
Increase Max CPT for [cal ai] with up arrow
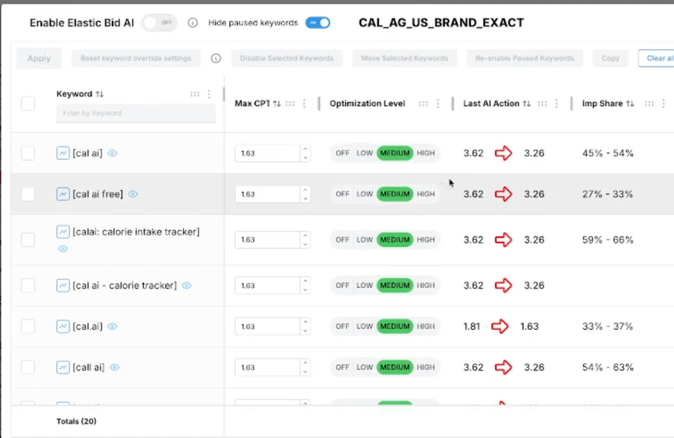[x=305, y=149]
